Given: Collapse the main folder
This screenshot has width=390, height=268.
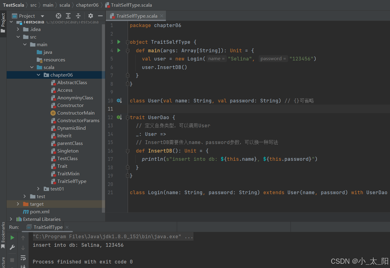Looking at the screenshot, I should tap(25, 45).
